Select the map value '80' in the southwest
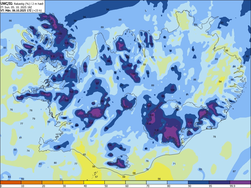The height and width of the screenshot is (188, 251). 55,163
